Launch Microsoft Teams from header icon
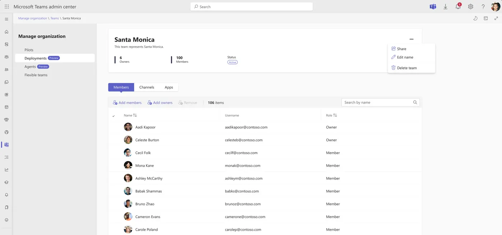 pos(433,6)
